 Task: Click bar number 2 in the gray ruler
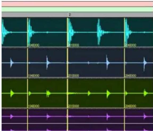[70, 15]
